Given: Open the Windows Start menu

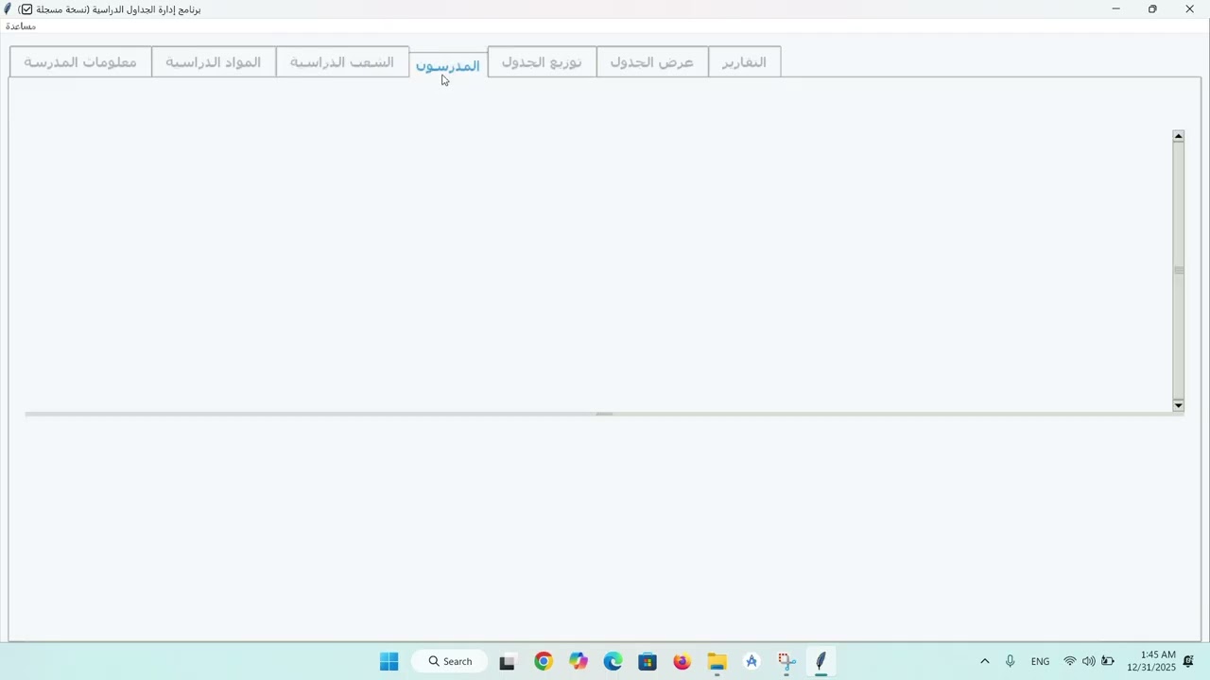Looking at the screenshot, I should (x=389, y=661).
